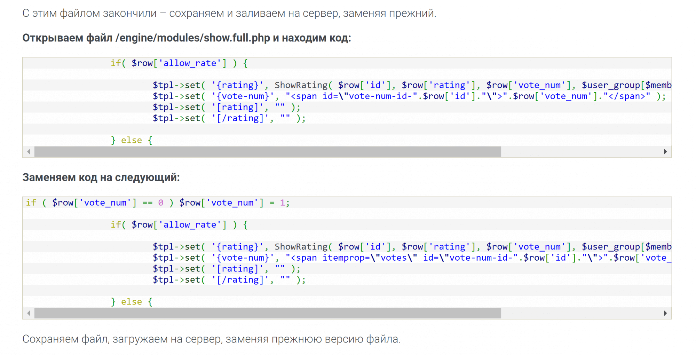Click the horizontal scrollbar thumb in the first code block
The width and height of the screenshot is (696, 355).
click(267, 152)
